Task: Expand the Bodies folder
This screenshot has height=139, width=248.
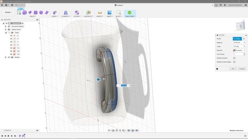Action: 6,57
